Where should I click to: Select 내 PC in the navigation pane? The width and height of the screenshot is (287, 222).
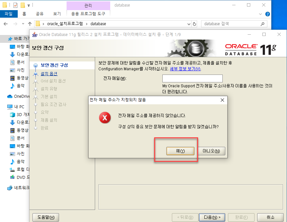15,107
